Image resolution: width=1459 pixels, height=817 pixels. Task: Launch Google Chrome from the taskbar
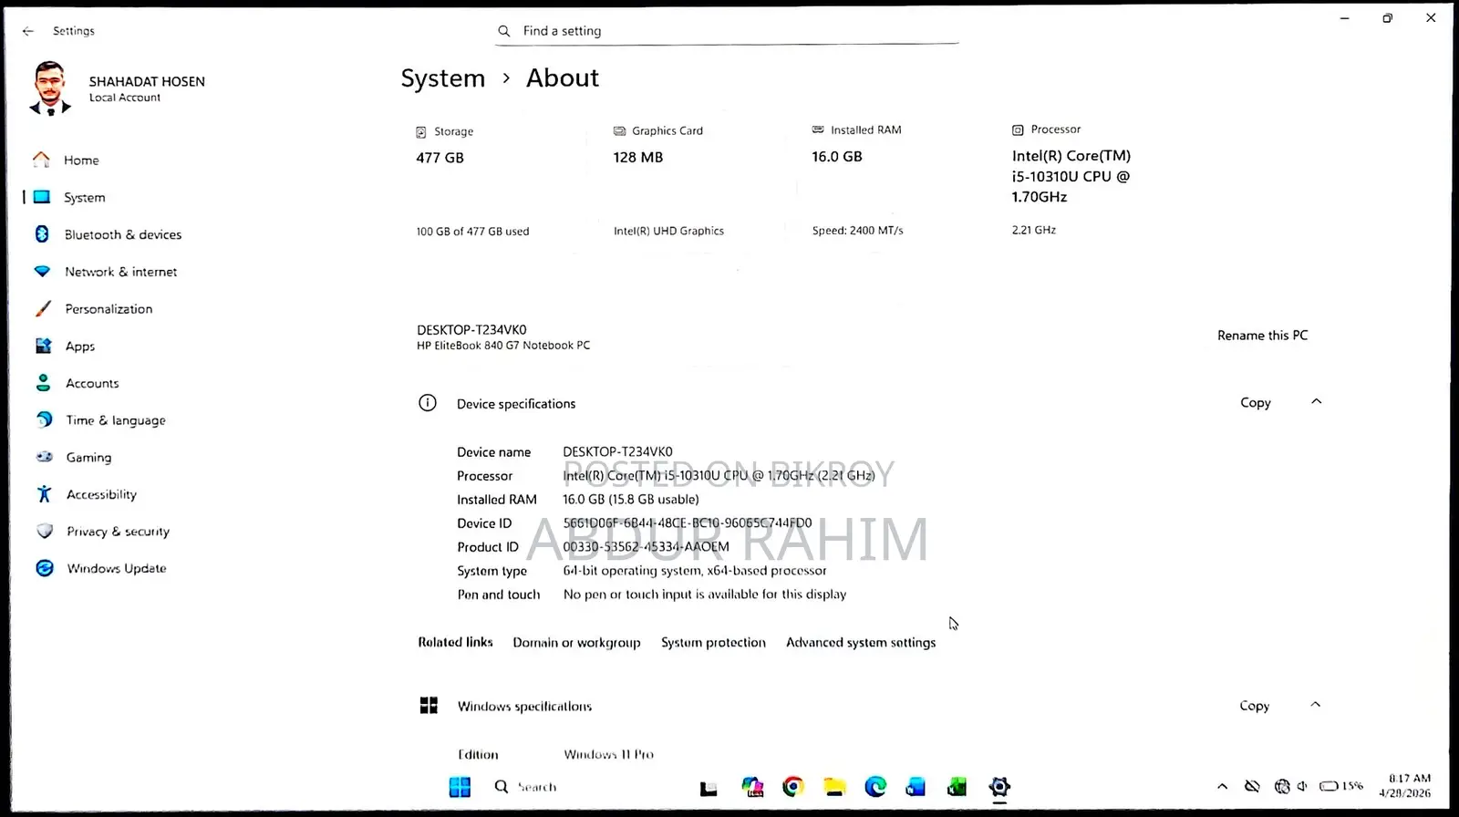(793, 787)
